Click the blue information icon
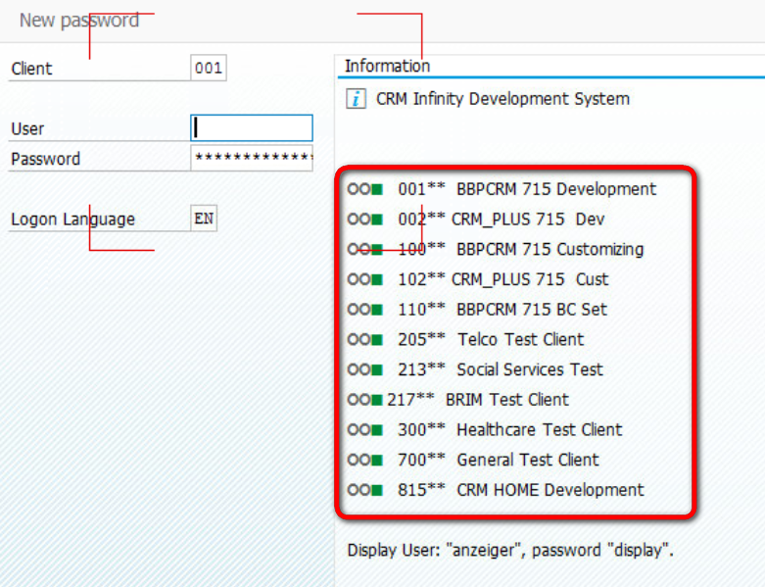This screenshot has height=587, width=765. pyautogui.click(x=357, y=99)
